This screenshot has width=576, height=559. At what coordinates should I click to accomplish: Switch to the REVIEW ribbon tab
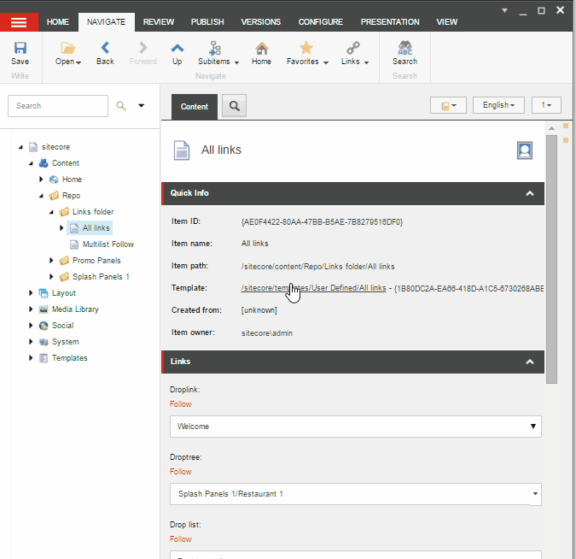[x=159, y=22]
